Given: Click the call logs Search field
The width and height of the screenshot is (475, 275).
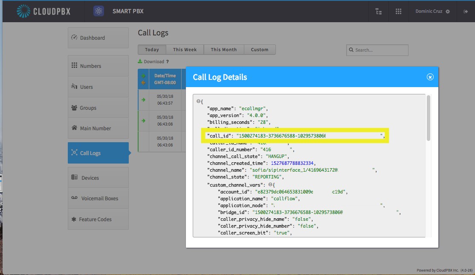Looking at the screenshot, I should pos(377,50).
